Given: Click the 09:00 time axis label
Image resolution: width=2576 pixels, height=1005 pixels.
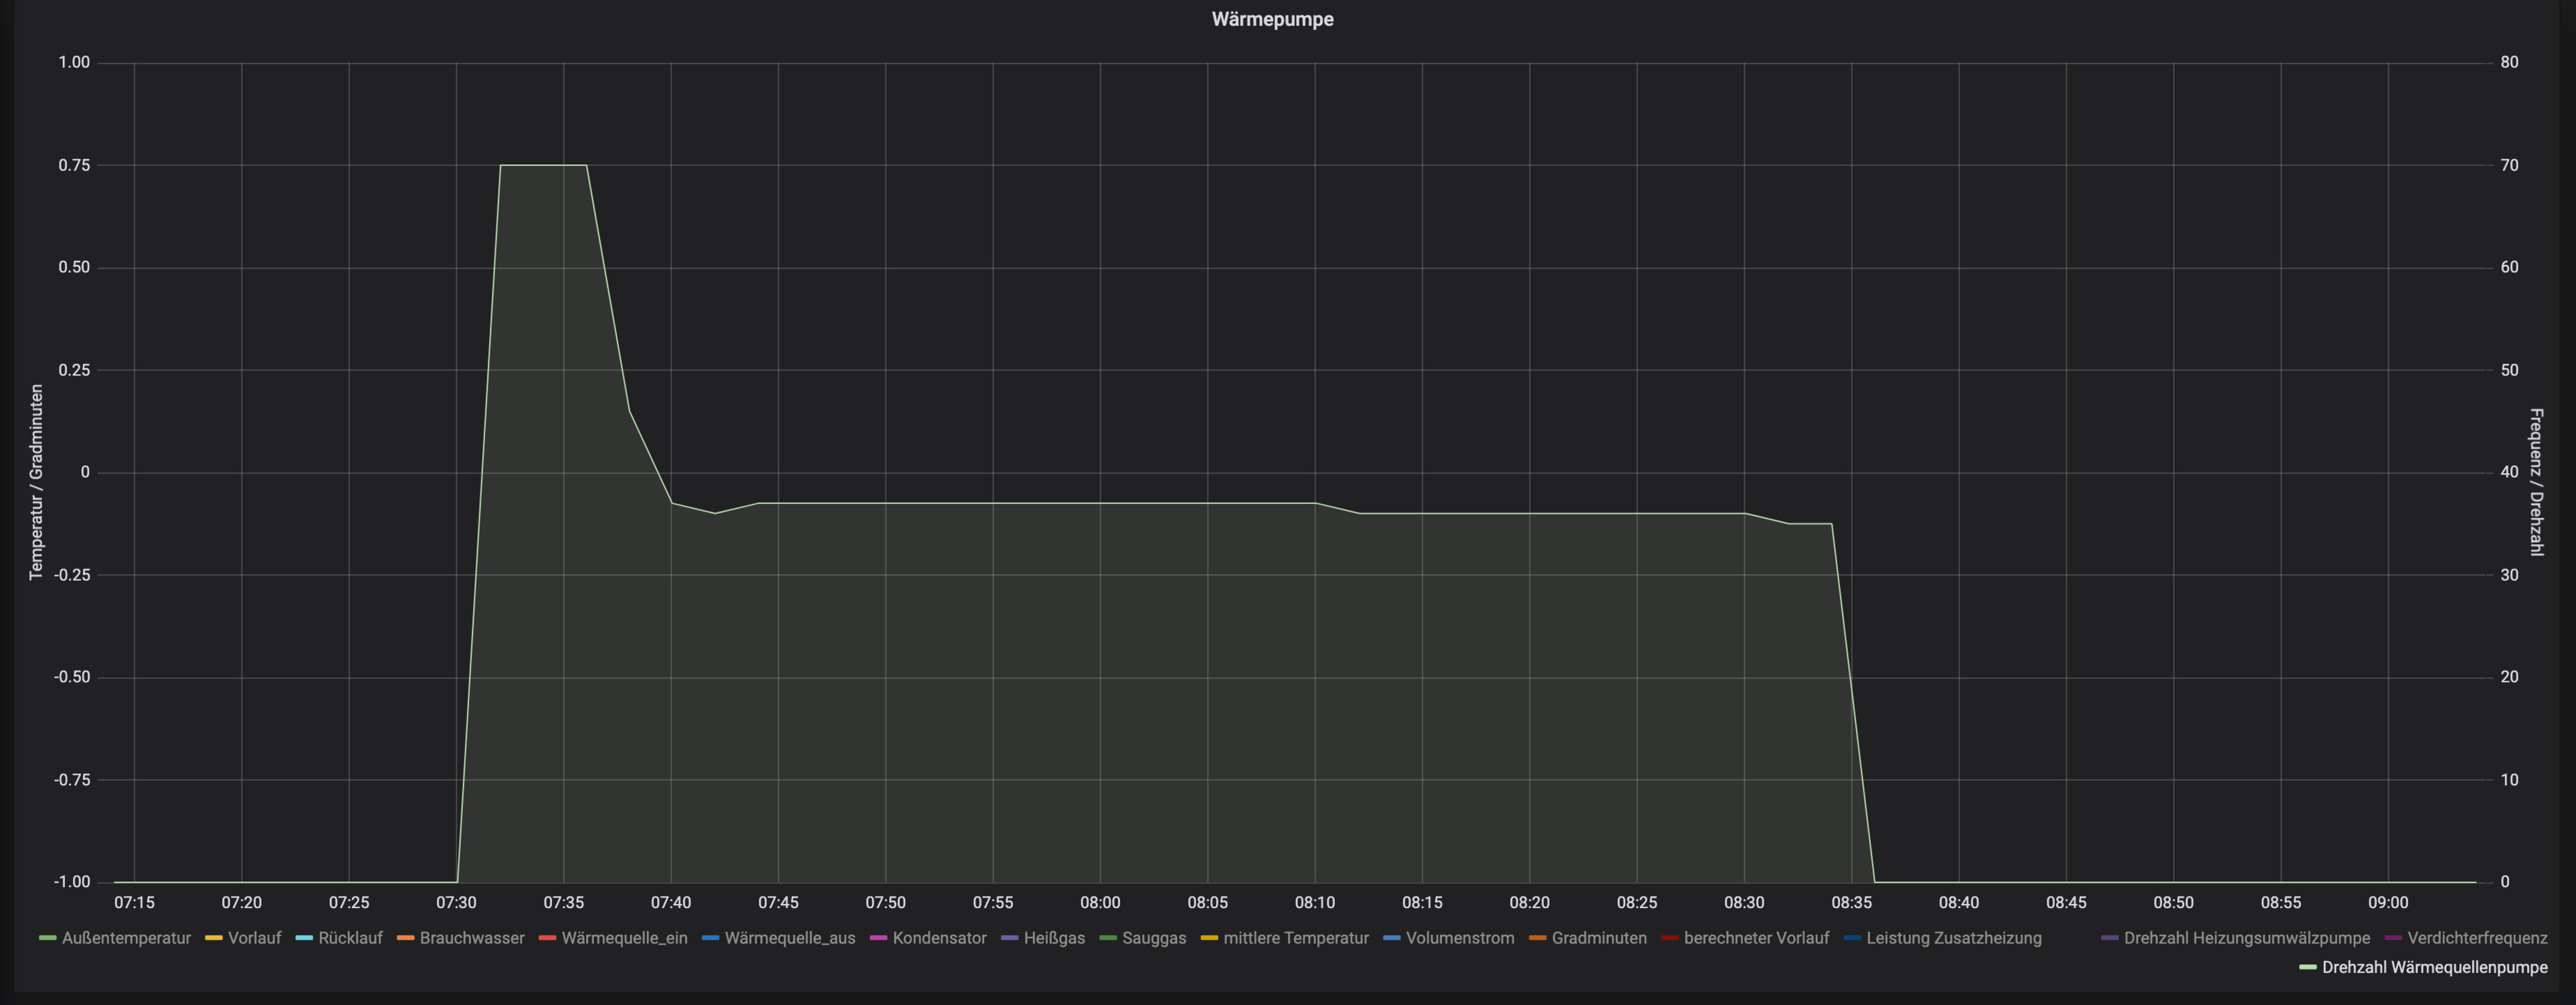Looking at the screenshot, I should (x=2388, y=902).
